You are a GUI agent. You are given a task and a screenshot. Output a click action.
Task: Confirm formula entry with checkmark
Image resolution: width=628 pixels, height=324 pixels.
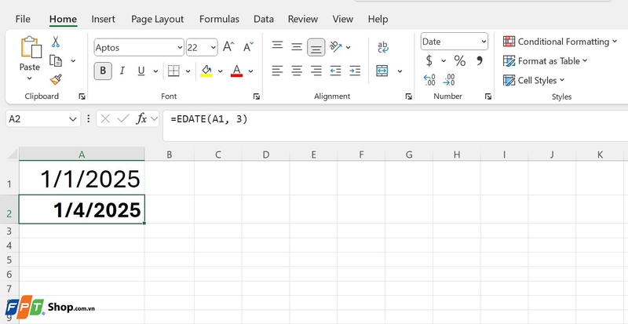tap(123, 118)
